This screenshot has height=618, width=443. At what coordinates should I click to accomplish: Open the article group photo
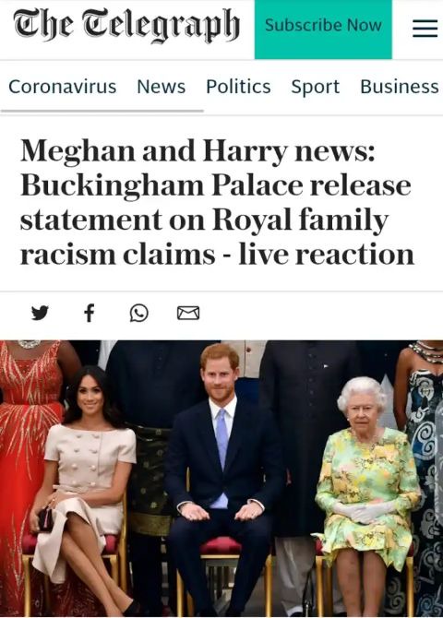[x=221, y=479]
